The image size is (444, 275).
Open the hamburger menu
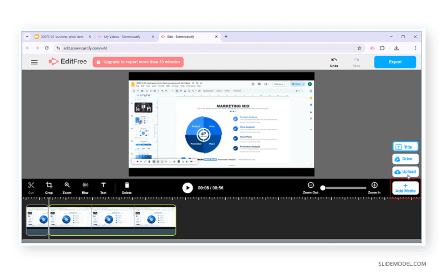34,62
